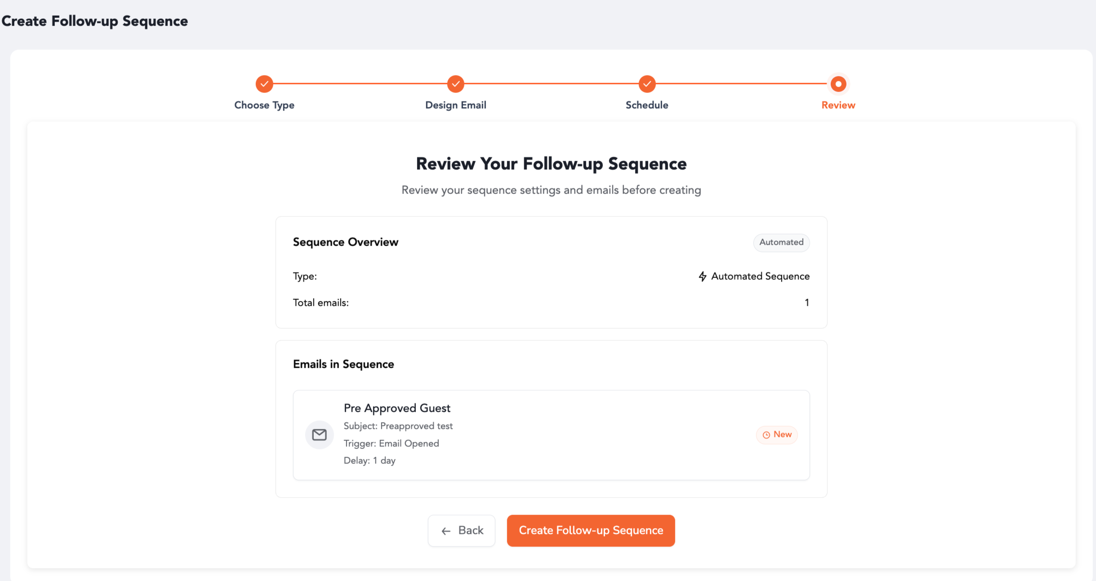Click the Automated Sequence type value
Image resolution: width=1096 pixels, height=581 pixels.
(x=760, y=277)
